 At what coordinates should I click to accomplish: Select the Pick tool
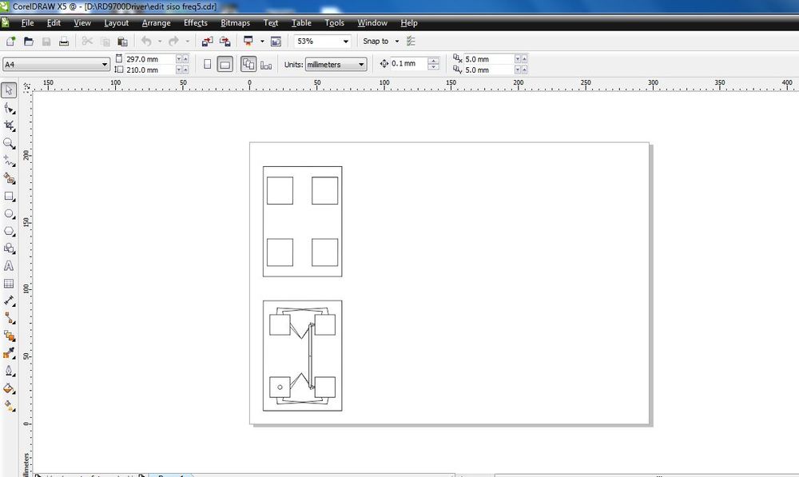pyautogui.click(x=9, y=89)
